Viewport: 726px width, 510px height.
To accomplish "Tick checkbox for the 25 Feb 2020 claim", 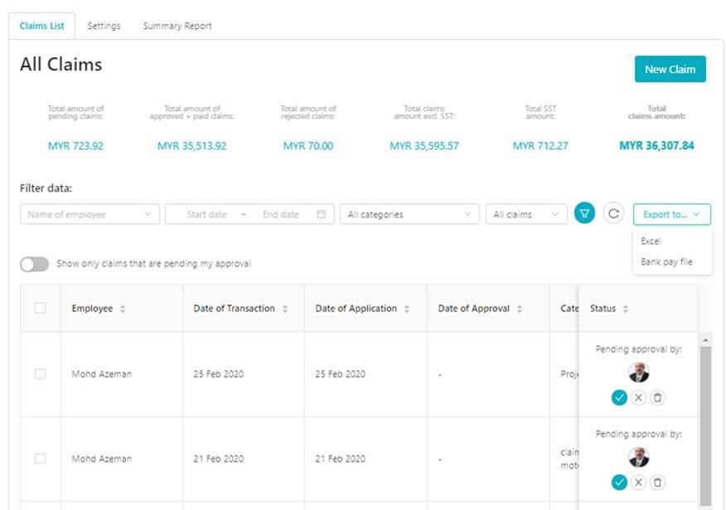I will click(x=40, y=374).
